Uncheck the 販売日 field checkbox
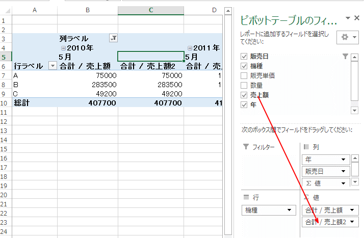Viewport: 364px width, 238px height. [x=244, y=57]
